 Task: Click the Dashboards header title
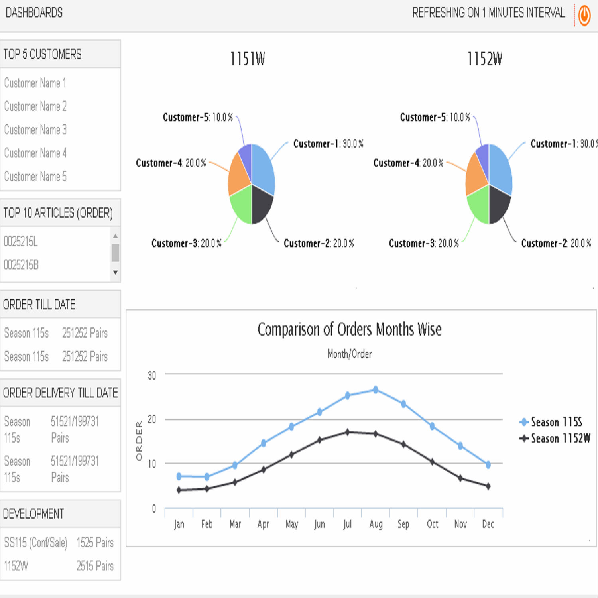coord(34,13)
